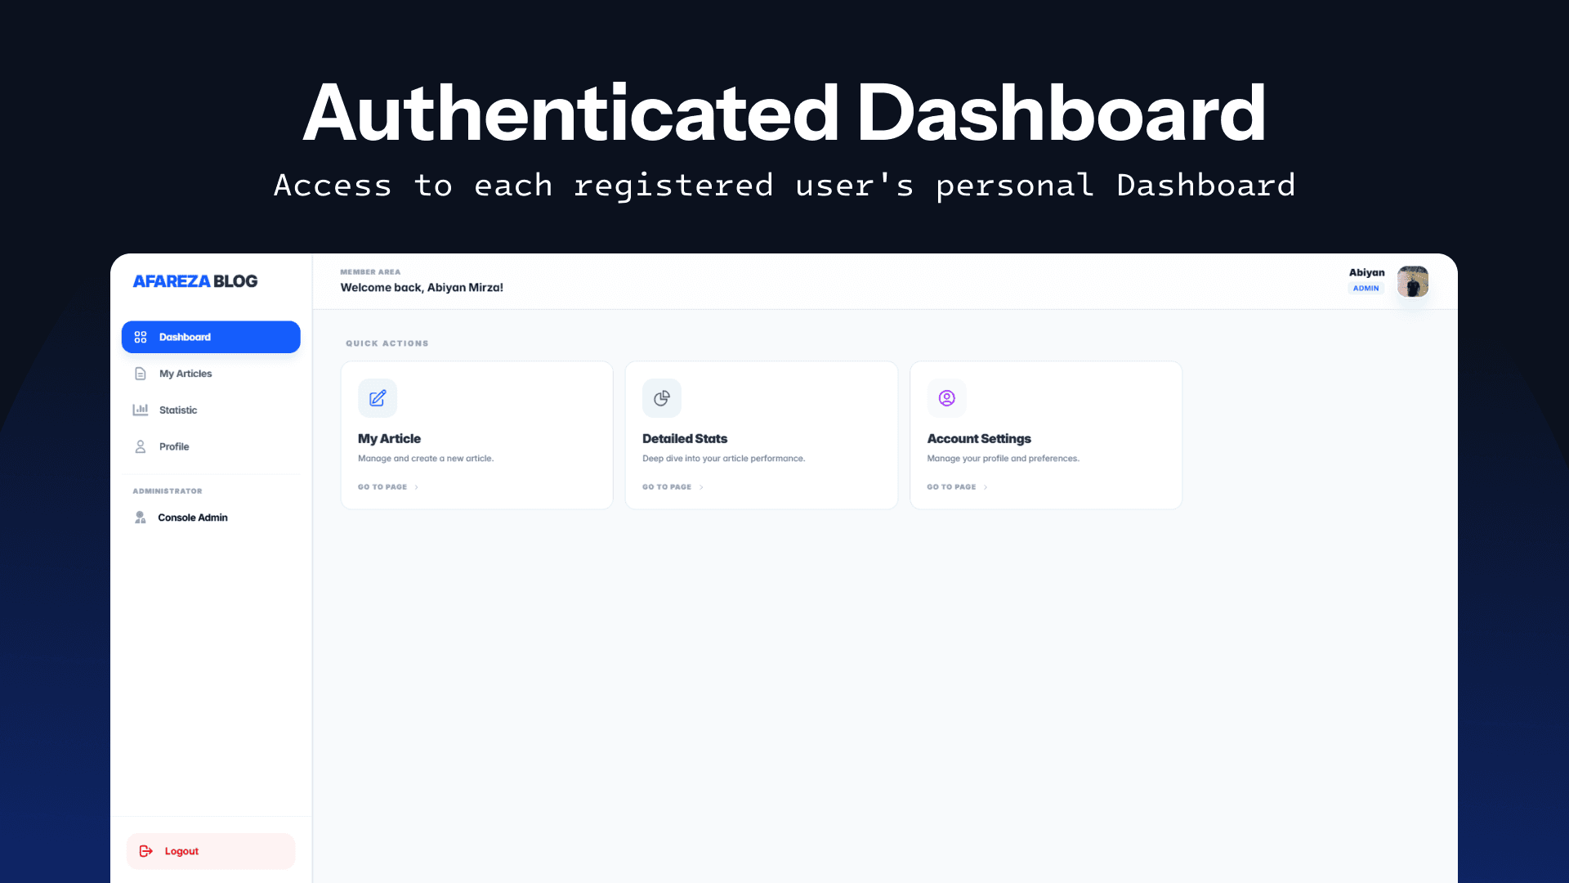Screen dimensions: 1569x883
Task: Click the Profile person icon in sidebar
Action: pos(141,446)
